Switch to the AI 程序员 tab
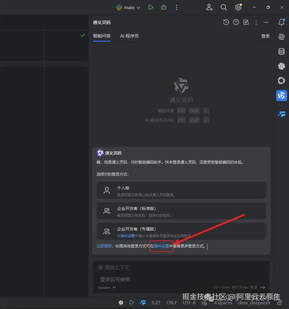This screenshot has height=309, width=289. 129,36
